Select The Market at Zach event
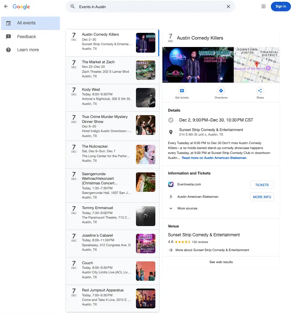This screenshot has height=314, width=292. pos(112,70)
